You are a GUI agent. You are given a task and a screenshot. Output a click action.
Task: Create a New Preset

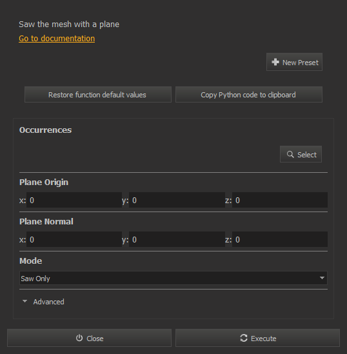tap(294, 62)
